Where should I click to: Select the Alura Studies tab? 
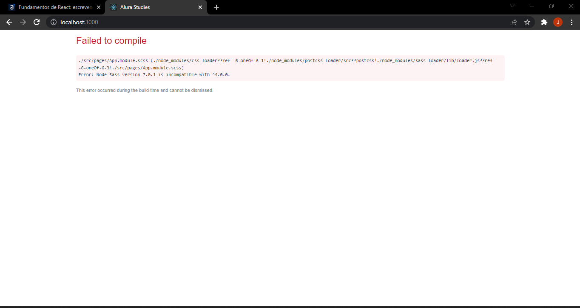click(x=156, y=7)
